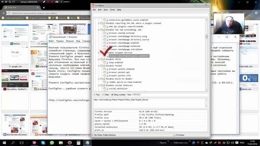Collapse 'Disable Snippet Service' group
The image size is (260, 146).
coord(98,53)
